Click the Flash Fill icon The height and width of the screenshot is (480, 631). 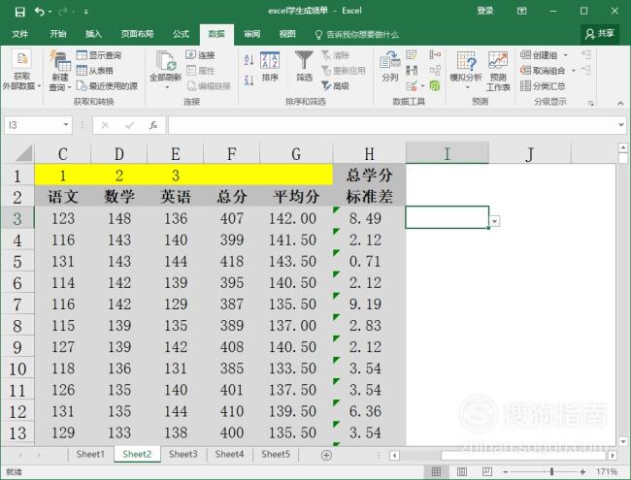[x=412, y=54]
